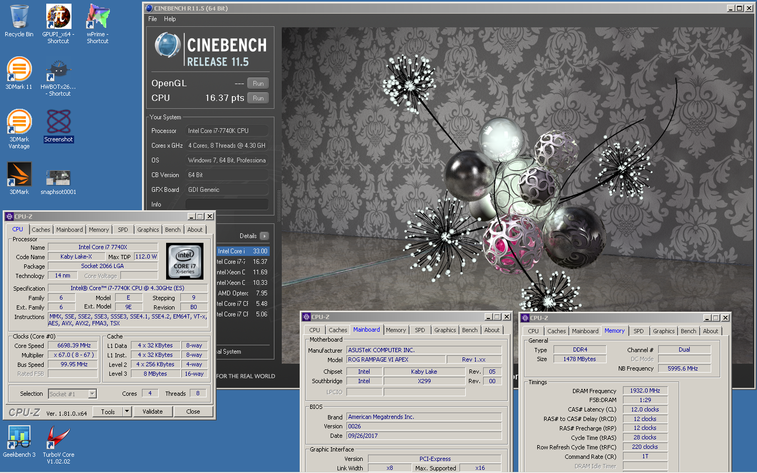Run the CPU benchmark
The image size is (757, 473).
coord(258,98)
